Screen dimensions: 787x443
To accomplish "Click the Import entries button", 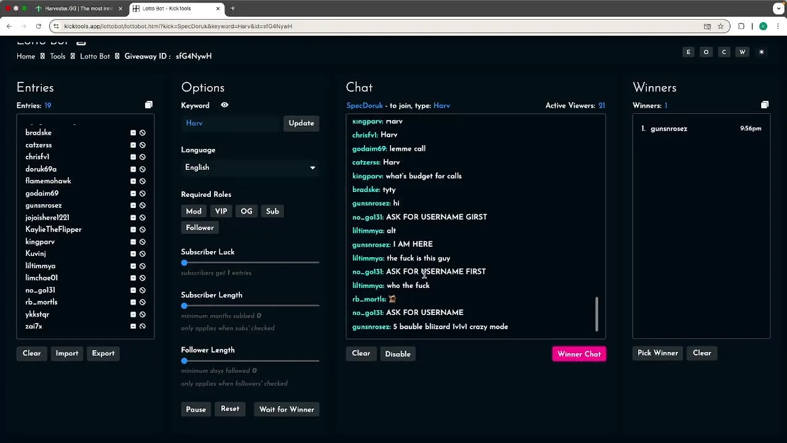I will click(67, 353).
